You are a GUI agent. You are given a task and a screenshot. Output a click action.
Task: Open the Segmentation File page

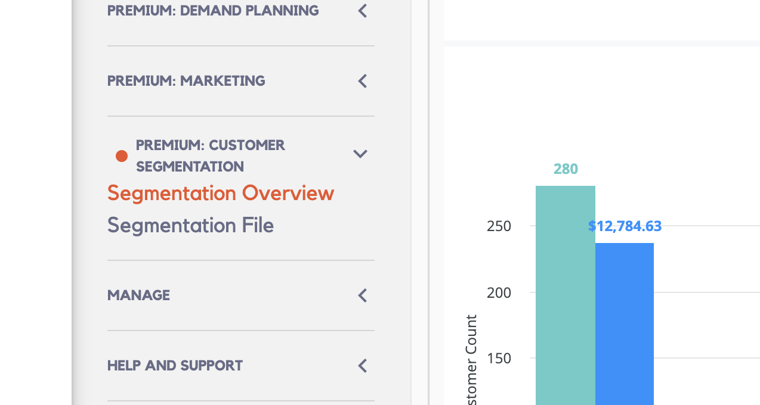click(x=190, y=226)
